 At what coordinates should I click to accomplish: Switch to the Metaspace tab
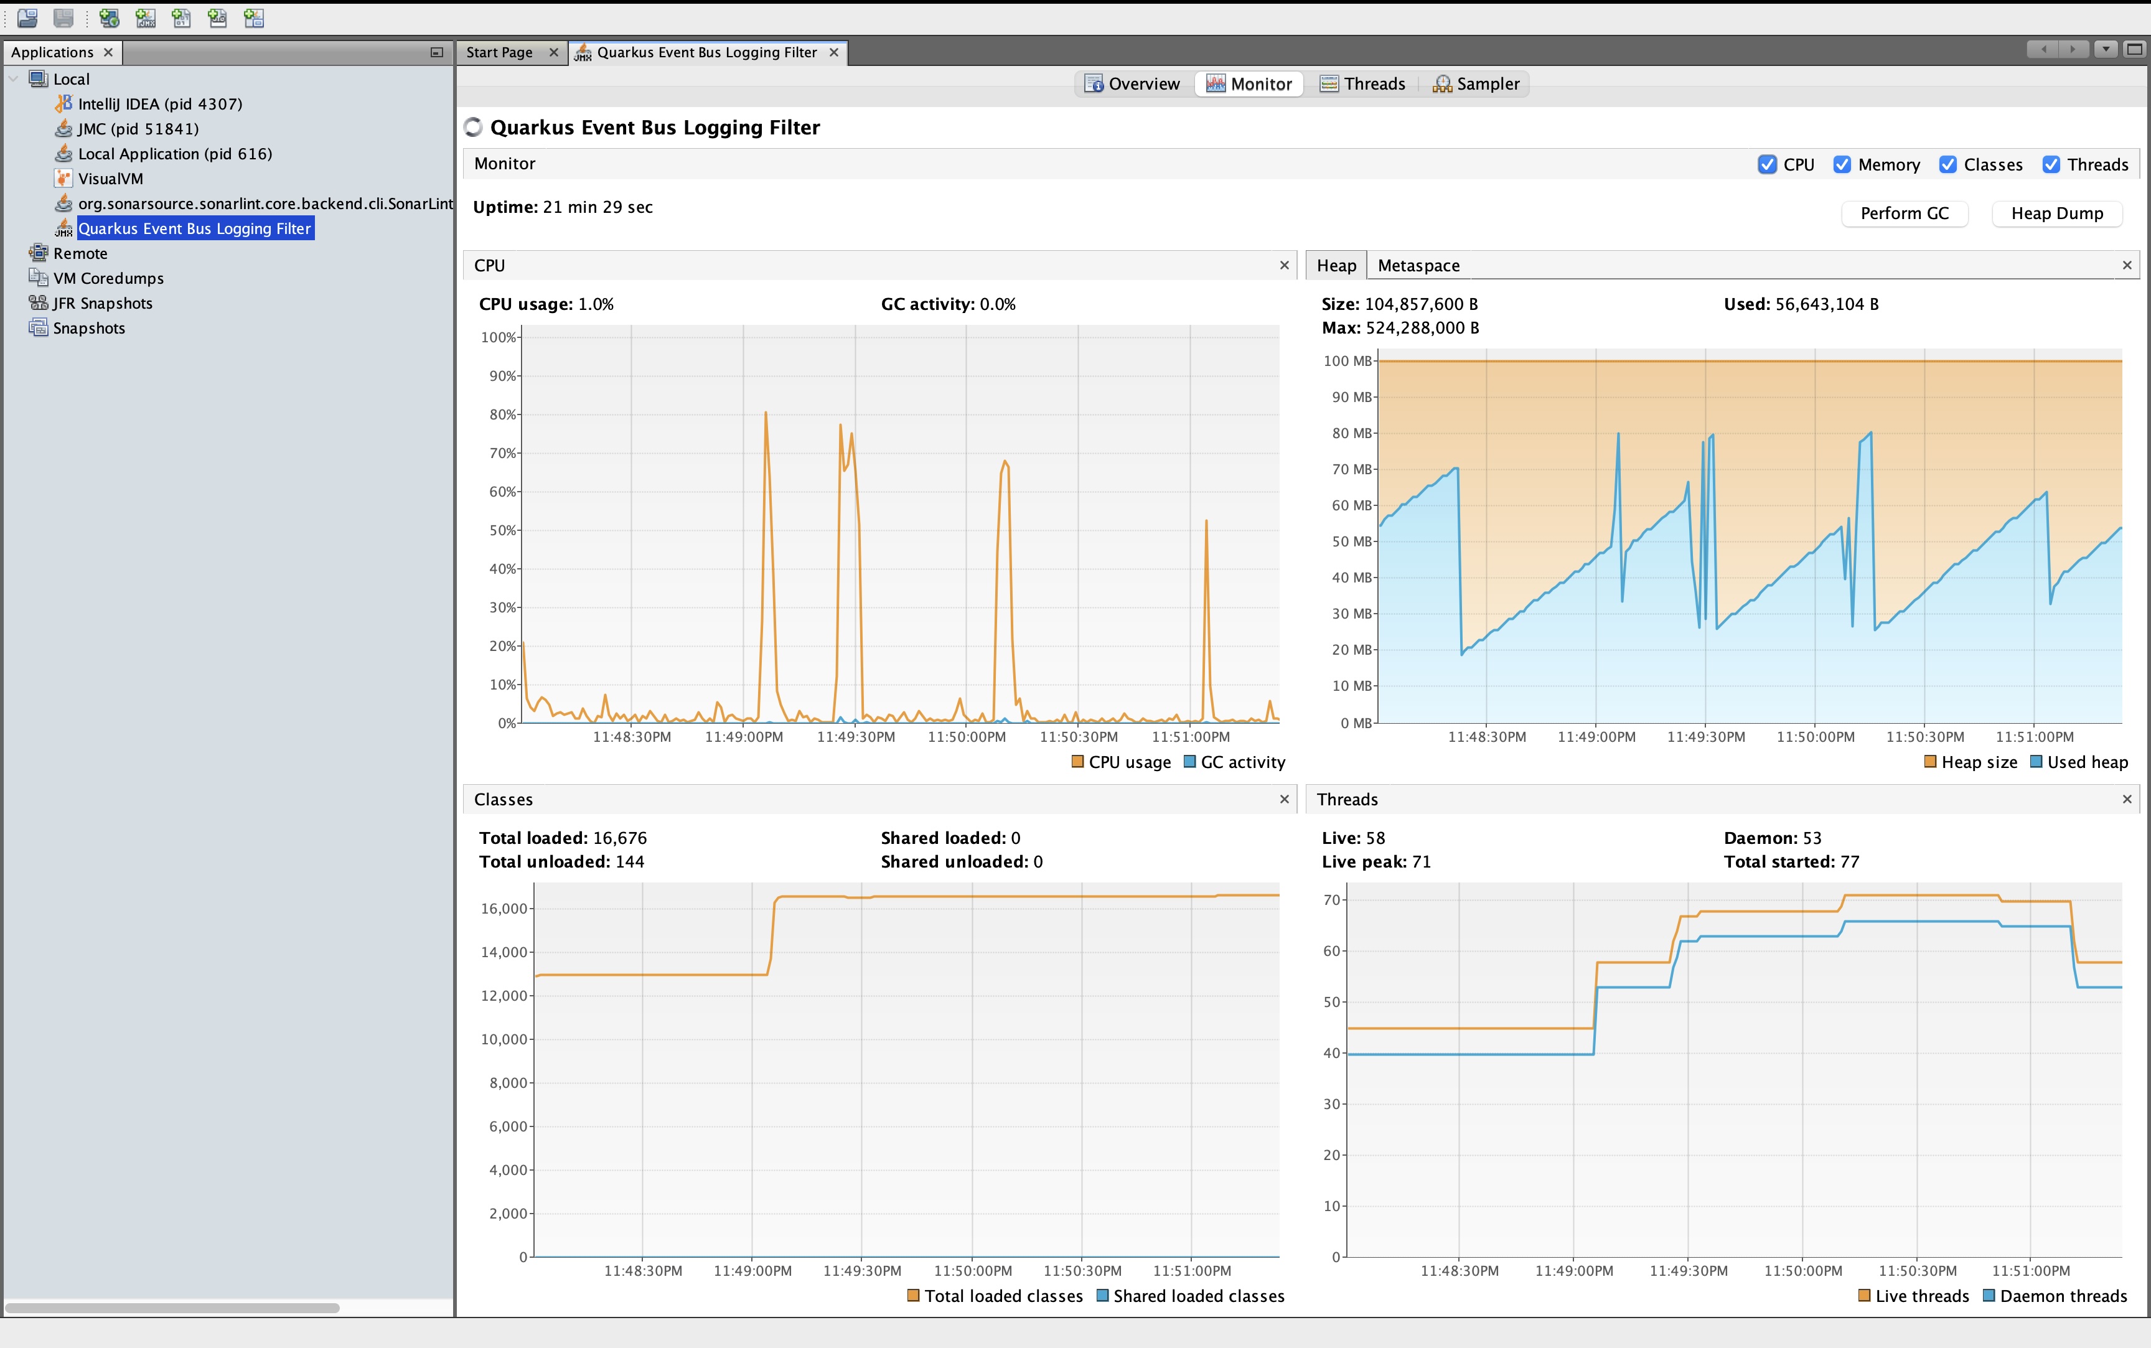1418,266
